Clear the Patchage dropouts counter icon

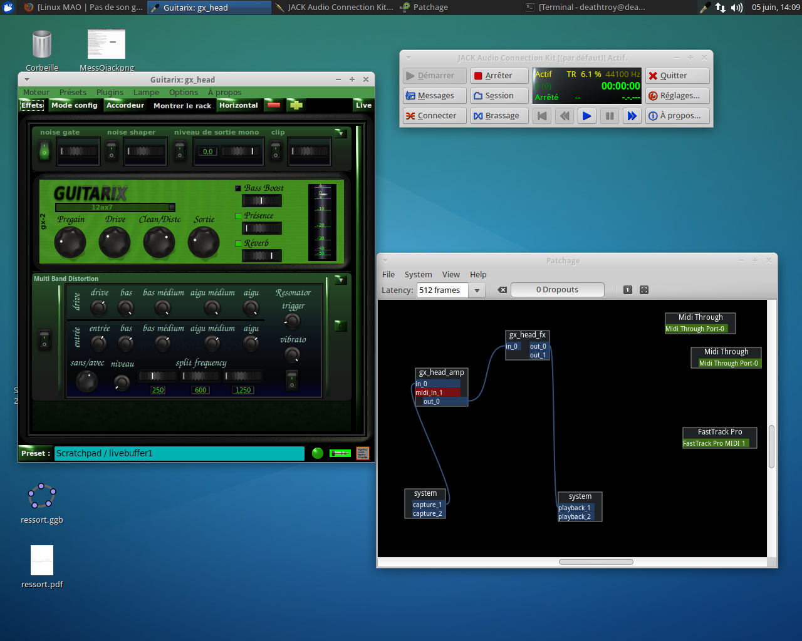502,290
